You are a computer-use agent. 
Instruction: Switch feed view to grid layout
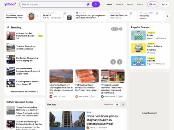point(117,104)
